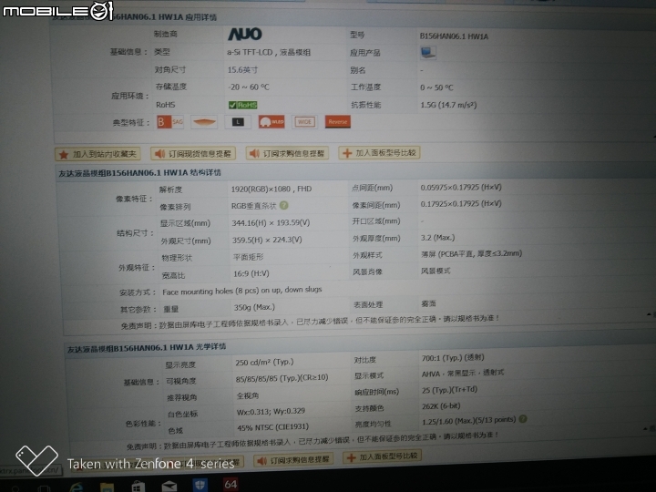Click the 15.6英寸 diagonal size value
Screen dimensions: 656x492
coord(242,70)
